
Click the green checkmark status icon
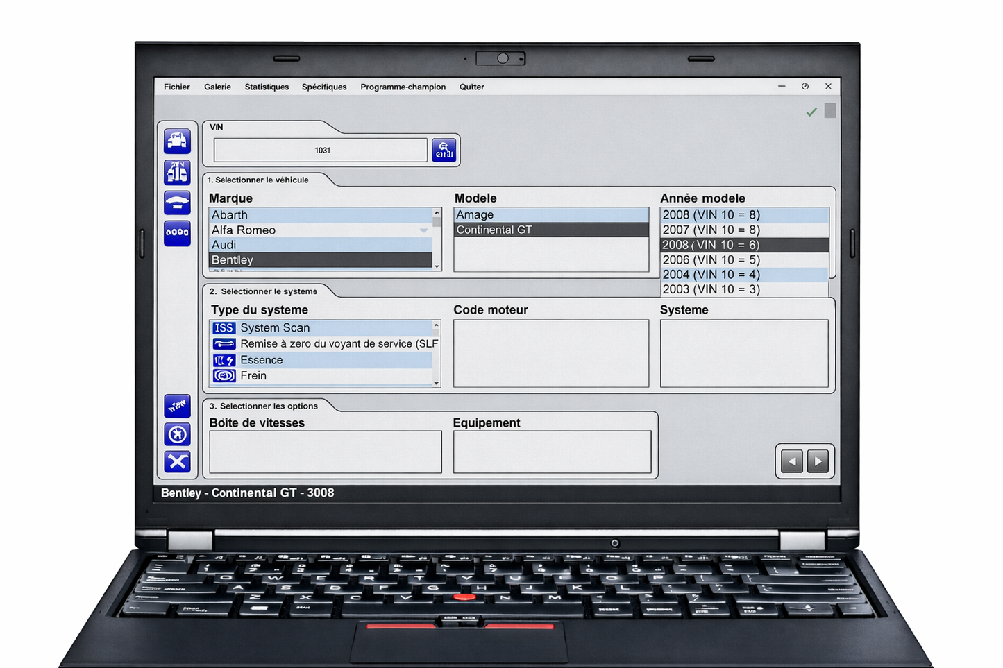click(x=811, y=112)
